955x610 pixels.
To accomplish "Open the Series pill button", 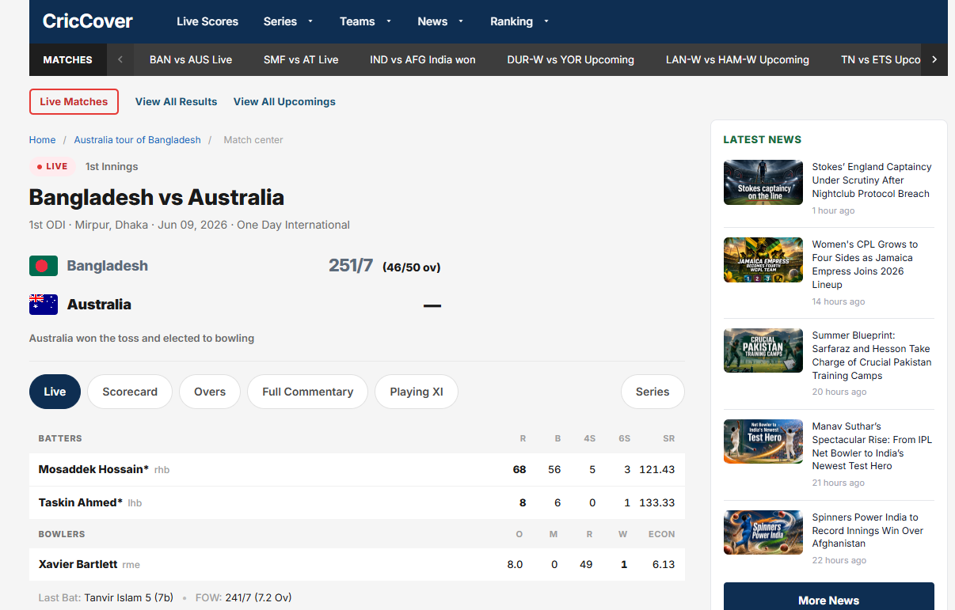I will coord(653,392).
